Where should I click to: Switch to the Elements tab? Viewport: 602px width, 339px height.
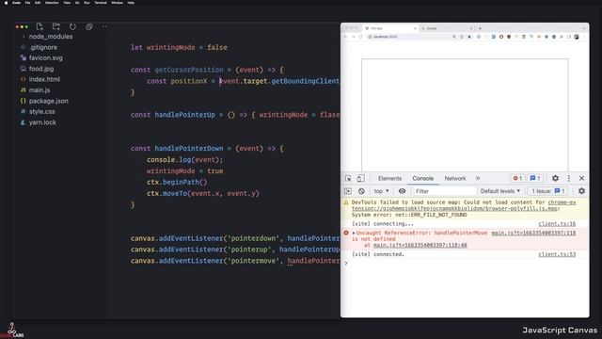click(389, 178)
